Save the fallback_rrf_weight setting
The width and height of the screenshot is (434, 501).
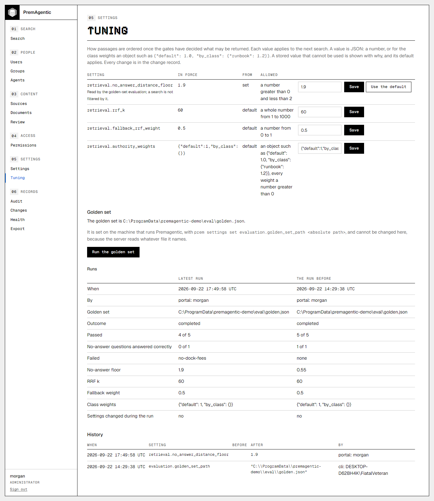pyautogui.click(x=354, y=130)
